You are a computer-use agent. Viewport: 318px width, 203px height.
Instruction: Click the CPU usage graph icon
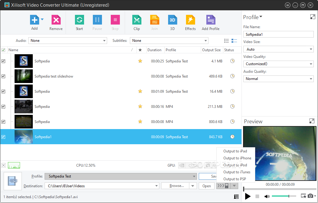(x=14, y=165)
